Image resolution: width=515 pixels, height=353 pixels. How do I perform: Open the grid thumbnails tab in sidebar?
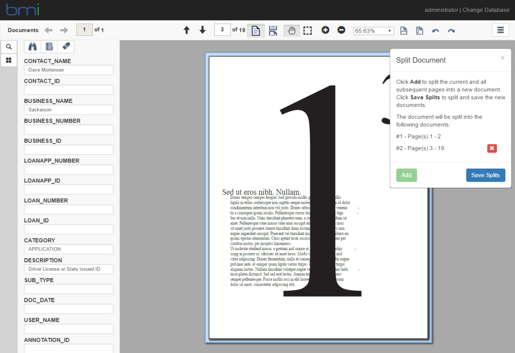[9, 60]
